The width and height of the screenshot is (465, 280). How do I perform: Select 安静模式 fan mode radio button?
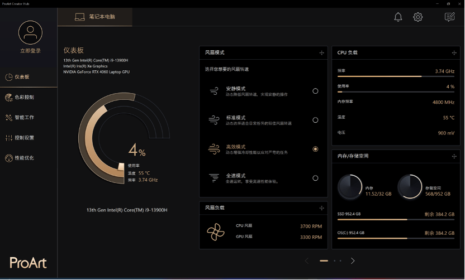[315, 91]
